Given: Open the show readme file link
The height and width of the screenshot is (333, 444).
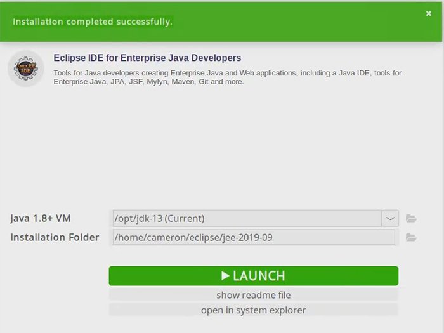Looking at the screenshot, I should point(253,295).
